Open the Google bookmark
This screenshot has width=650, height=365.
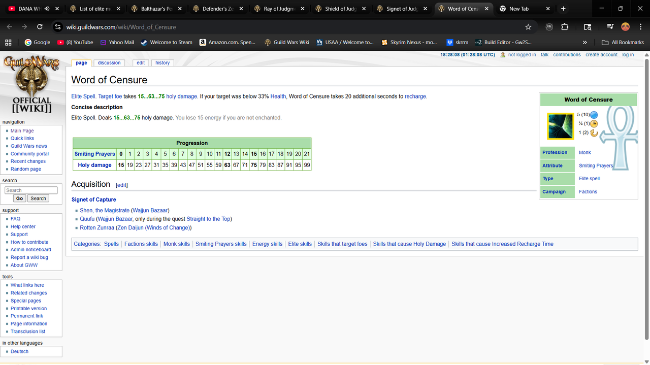click(x=37, y=42)
